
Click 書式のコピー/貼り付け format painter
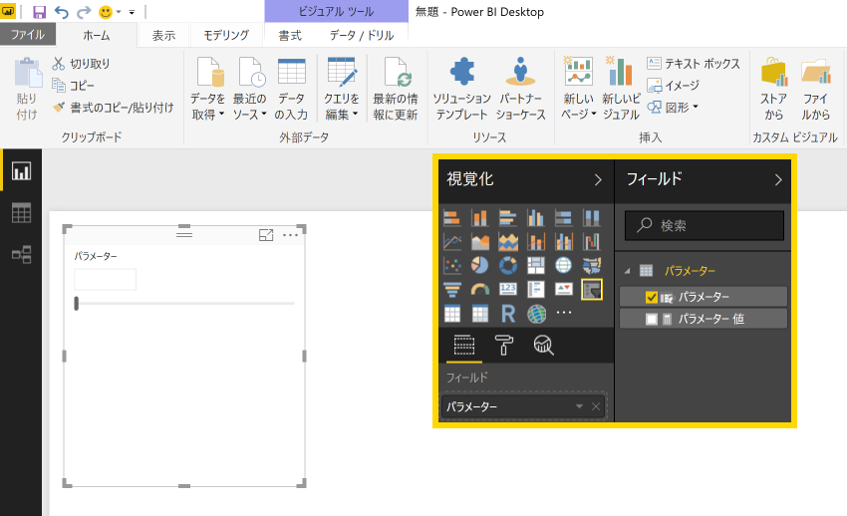click(114, 108)
